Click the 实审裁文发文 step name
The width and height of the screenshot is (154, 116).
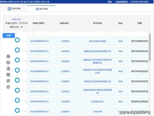tap(98, 102)
